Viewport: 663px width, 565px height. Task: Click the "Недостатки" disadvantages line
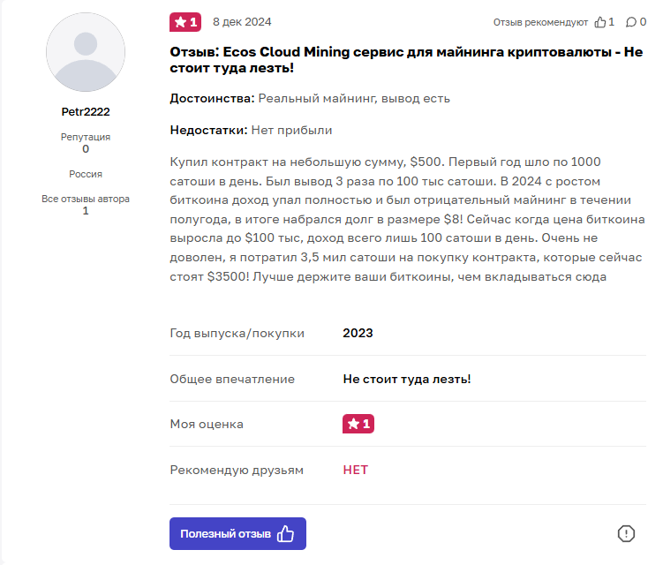(251, 130)
